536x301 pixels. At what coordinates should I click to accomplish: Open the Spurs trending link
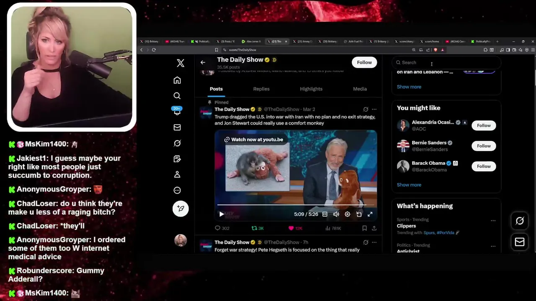pyautogui.click(x=429, y=233)
